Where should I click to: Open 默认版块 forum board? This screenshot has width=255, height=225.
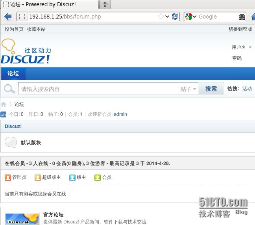pos(31,143)
